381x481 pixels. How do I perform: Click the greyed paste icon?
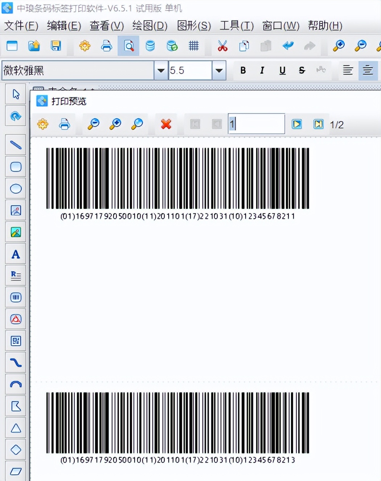266,46
